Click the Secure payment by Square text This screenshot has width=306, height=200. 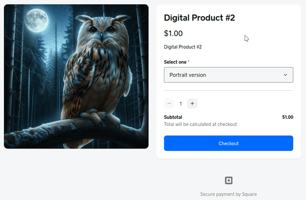(x=229, y=194)
